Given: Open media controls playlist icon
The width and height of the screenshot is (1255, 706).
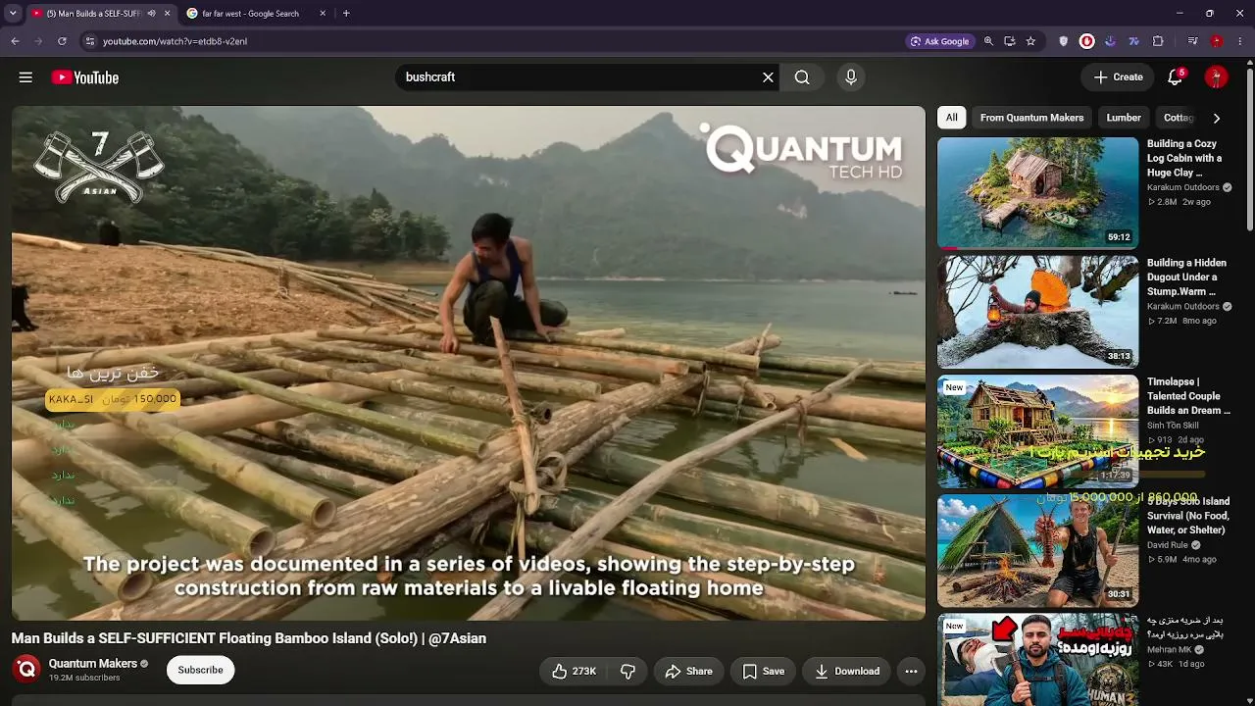Looking at the screenshot, I should coord(1192,41).
